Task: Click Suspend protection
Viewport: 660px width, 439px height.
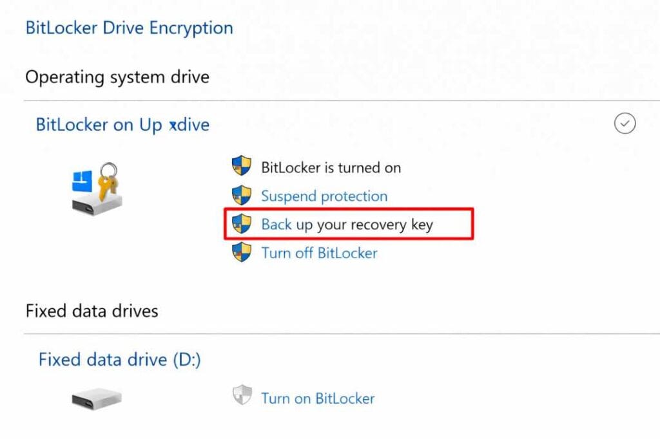Action: point(324,195)
